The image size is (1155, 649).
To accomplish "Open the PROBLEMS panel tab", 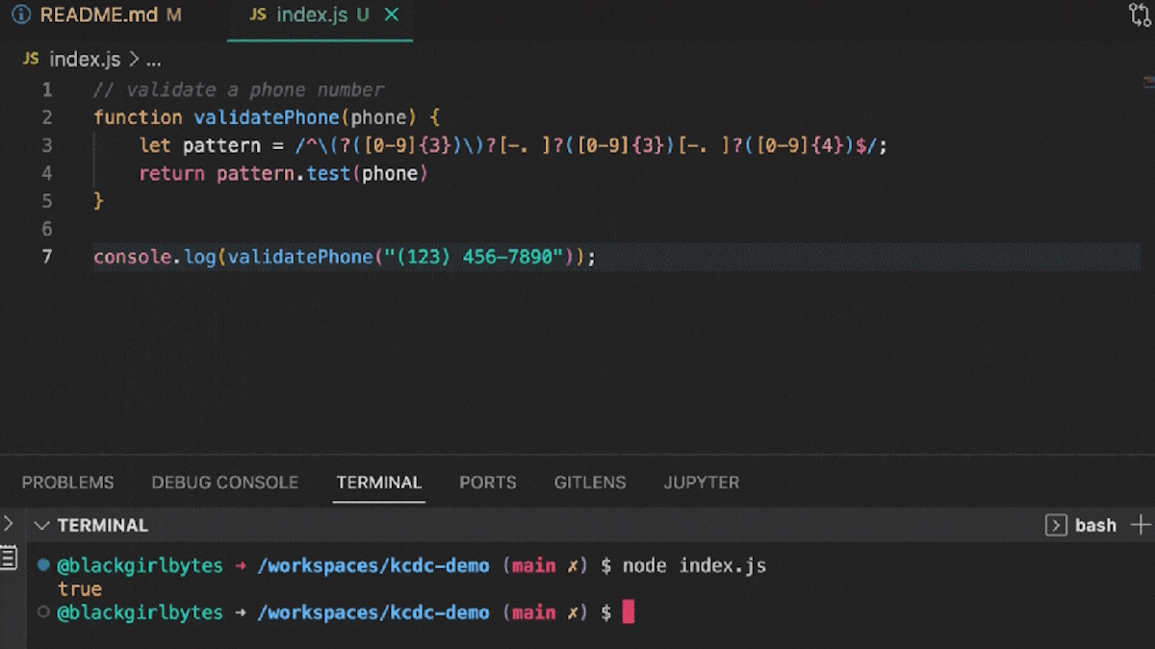I will 67,483.
